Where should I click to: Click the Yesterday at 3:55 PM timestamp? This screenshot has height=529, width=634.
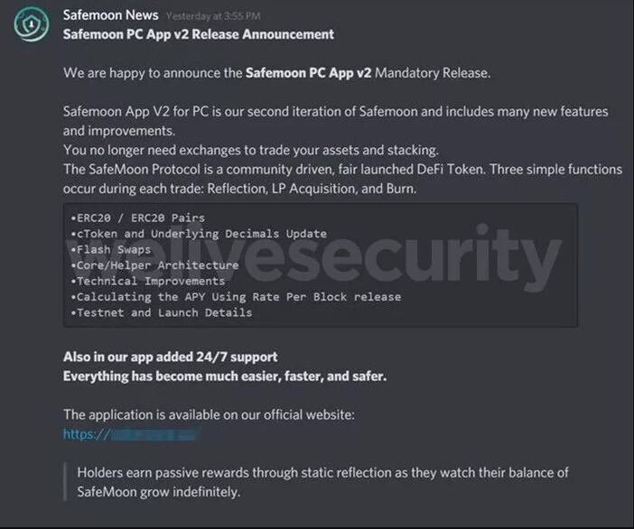(213, 16)
